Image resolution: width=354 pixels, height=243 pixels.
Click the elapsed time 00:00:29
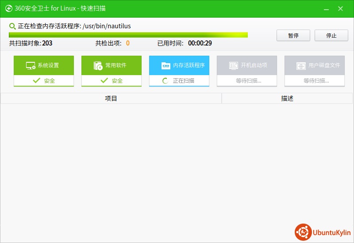[200, 43]
